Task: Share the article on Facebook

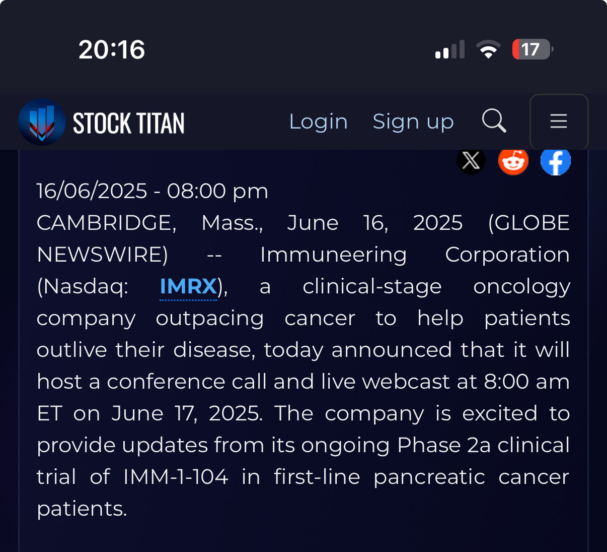Action: 556,161
